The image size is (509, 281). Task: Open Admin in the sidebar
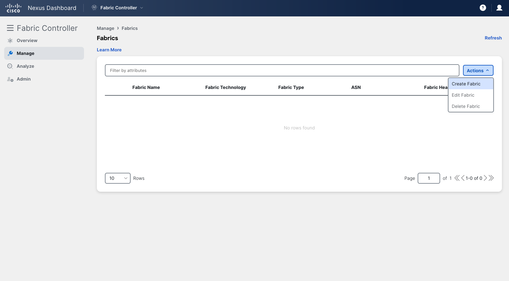(x=44, y=79)
